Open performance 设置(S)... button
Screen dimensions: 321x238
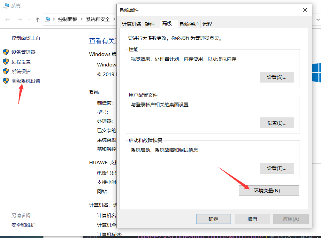[276, 77]
